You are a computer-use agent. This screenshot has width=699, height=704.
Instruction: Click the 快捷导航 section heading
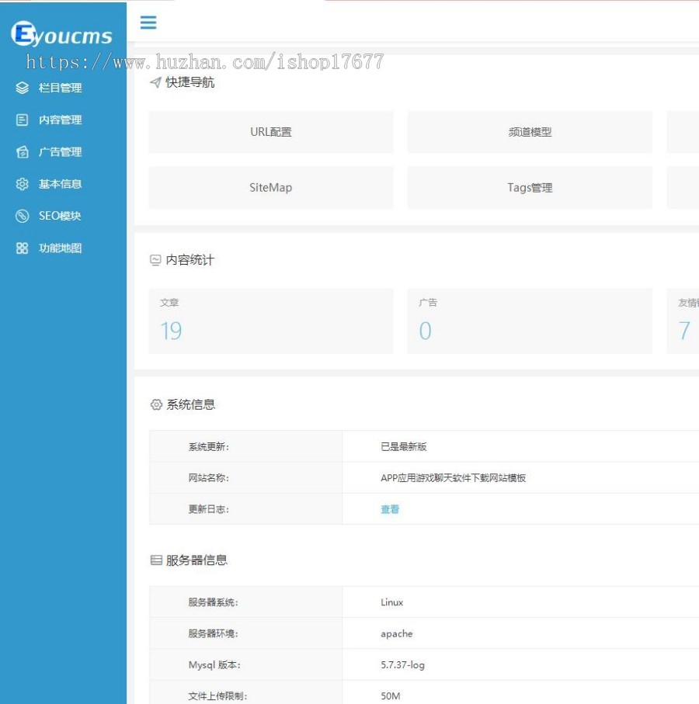190,82
